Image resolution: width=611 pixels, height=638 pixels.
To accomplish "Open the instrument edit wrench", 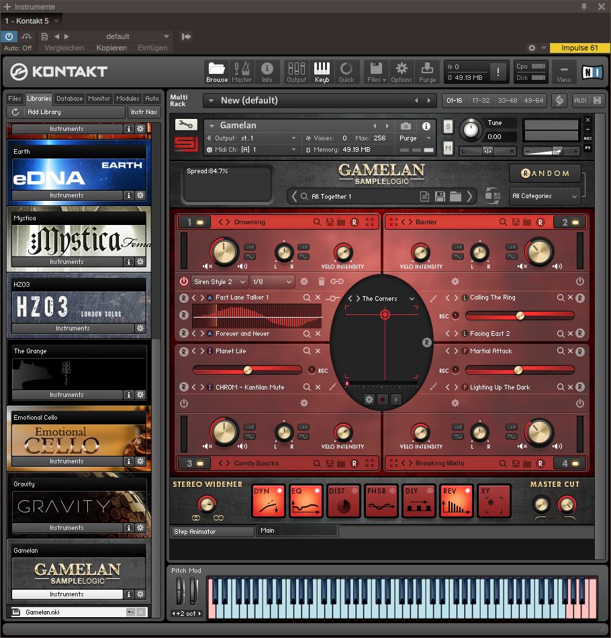I will (186, 124).
